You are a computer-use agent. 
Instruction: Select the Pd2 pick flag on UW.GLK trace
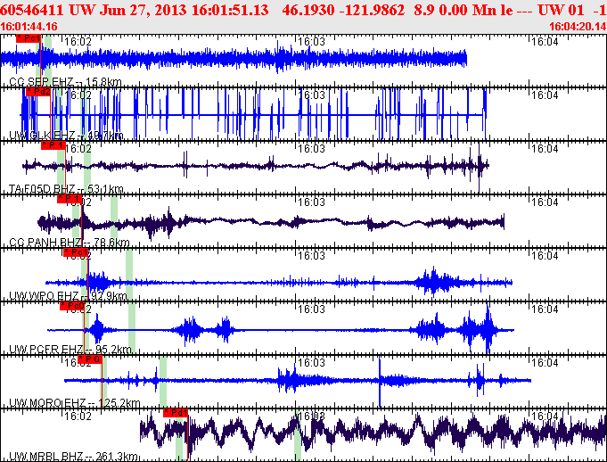[38, 92]
